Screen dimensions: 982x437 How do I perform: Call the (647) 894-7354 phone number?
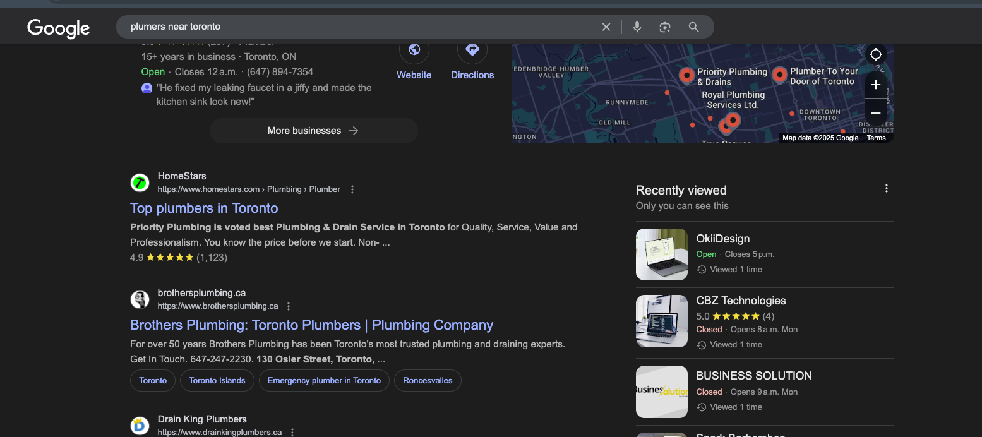pyautogui.click(x=280, y=72)
